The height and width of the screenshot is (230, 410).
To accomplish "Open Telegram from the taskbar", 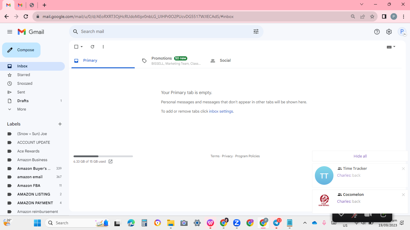I will [x=276, y=223].
